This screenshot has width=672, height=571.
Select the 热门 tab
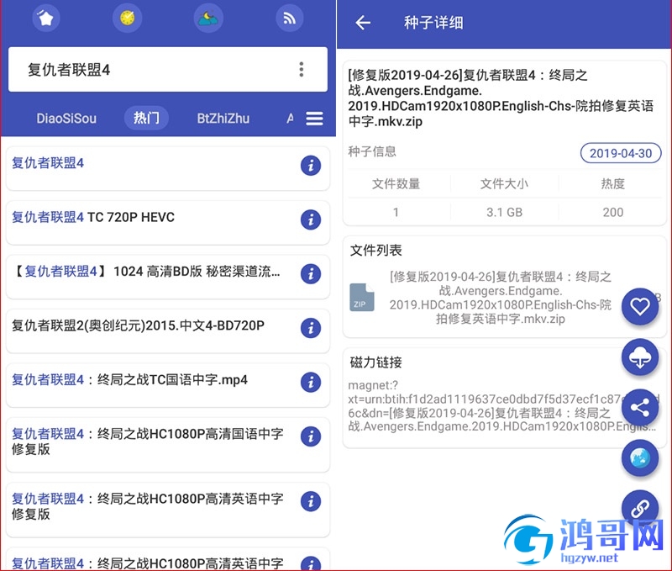click(x=146, y=118)
